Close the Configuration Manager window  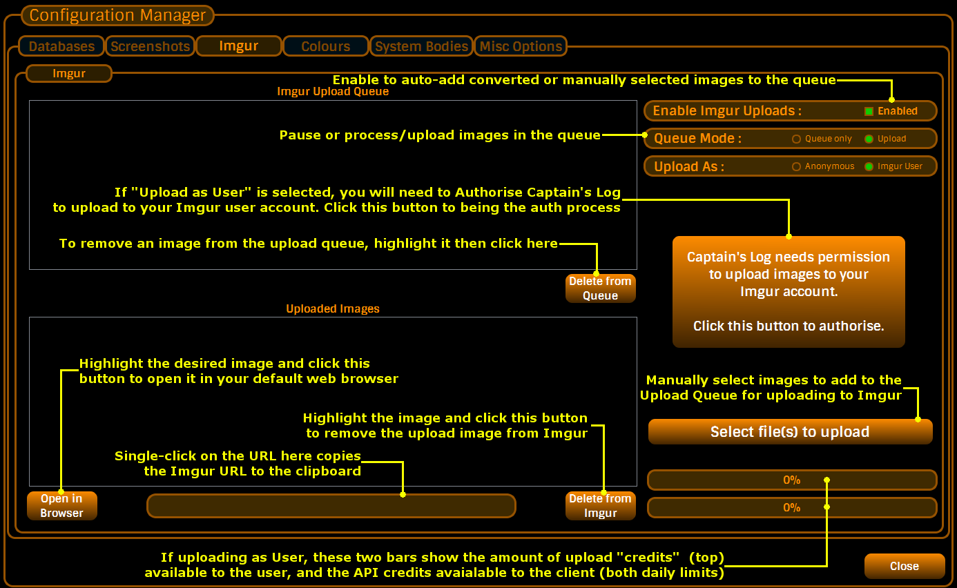tap(904, 566)
